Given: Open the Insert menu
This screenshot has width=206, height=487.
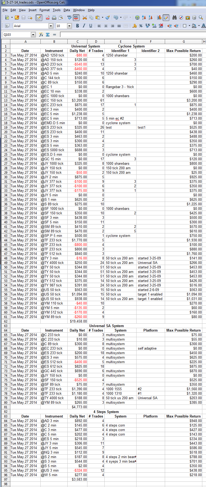Looking at the screenshot, I should point(32,10).
